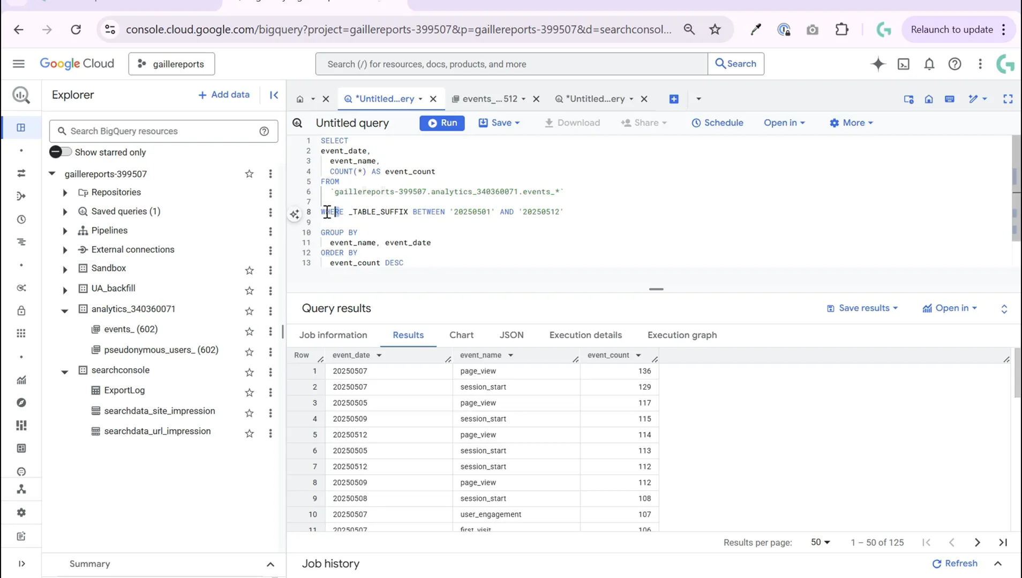Image resolution: width=1022 pixels, height=578 pixels.
Task: Star the events_ (602) table
Action: pyautogui.click(x=249, y=331)
